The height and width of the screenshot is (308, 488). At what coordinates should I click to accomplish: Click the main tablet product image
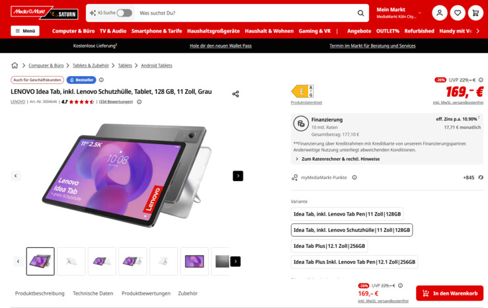click(x=127, y=175)
